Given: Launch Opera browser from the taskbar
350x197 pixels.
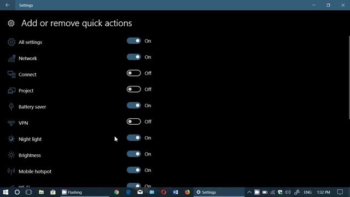Looking at the screenshot, I should pyautogui.click(x=164, y=192).
